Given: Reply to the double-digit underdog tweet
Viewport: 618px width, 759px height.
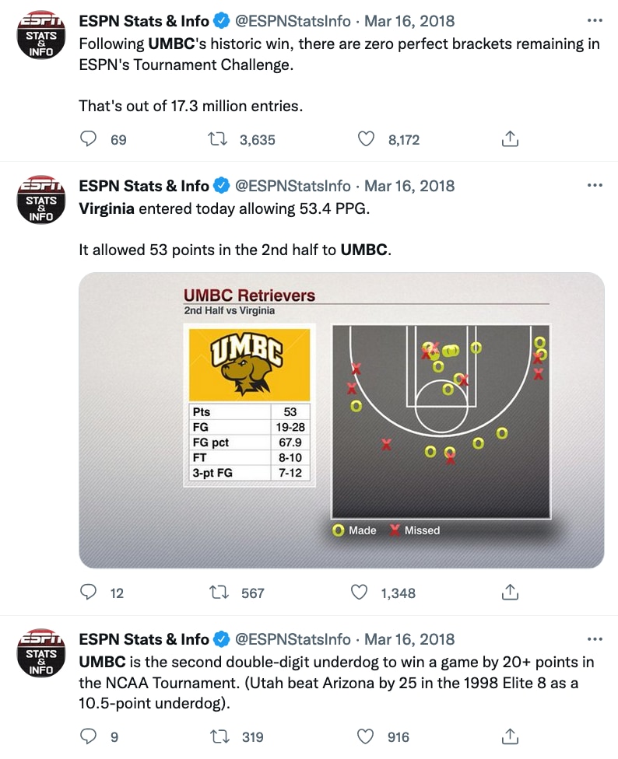Looking at the screenshot, I should (x=90, y=736).
